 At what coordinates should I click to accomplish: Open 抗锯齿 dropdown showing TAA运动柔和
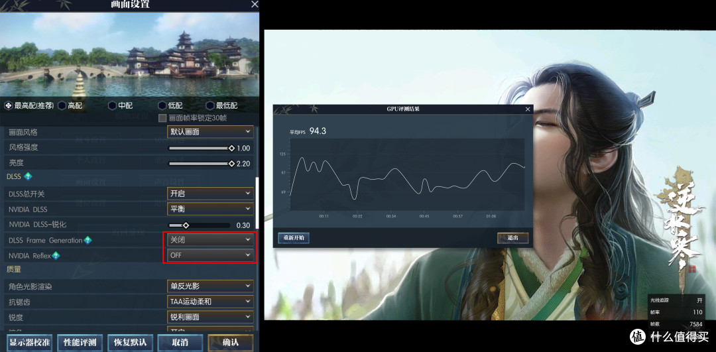[210, 302]
